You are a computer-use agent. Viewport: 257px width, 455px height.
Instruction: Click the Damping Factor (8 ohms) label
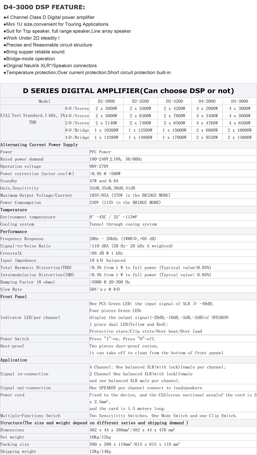(27, 282)
